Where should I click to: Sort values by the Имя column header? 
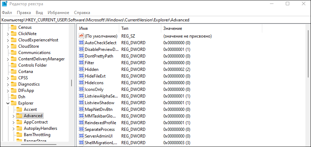pyautogui.click(x=98, y=28)
